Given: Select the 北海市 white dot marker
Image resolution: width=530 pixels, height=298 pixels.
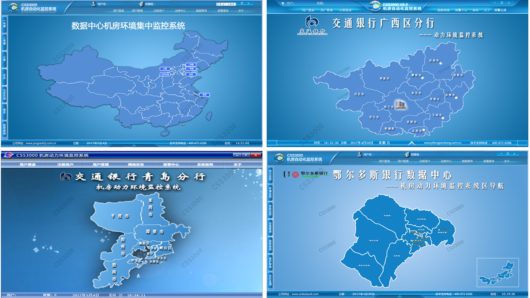Looking at the screenshot, I should pyautogui.click(x=424, y=129).
